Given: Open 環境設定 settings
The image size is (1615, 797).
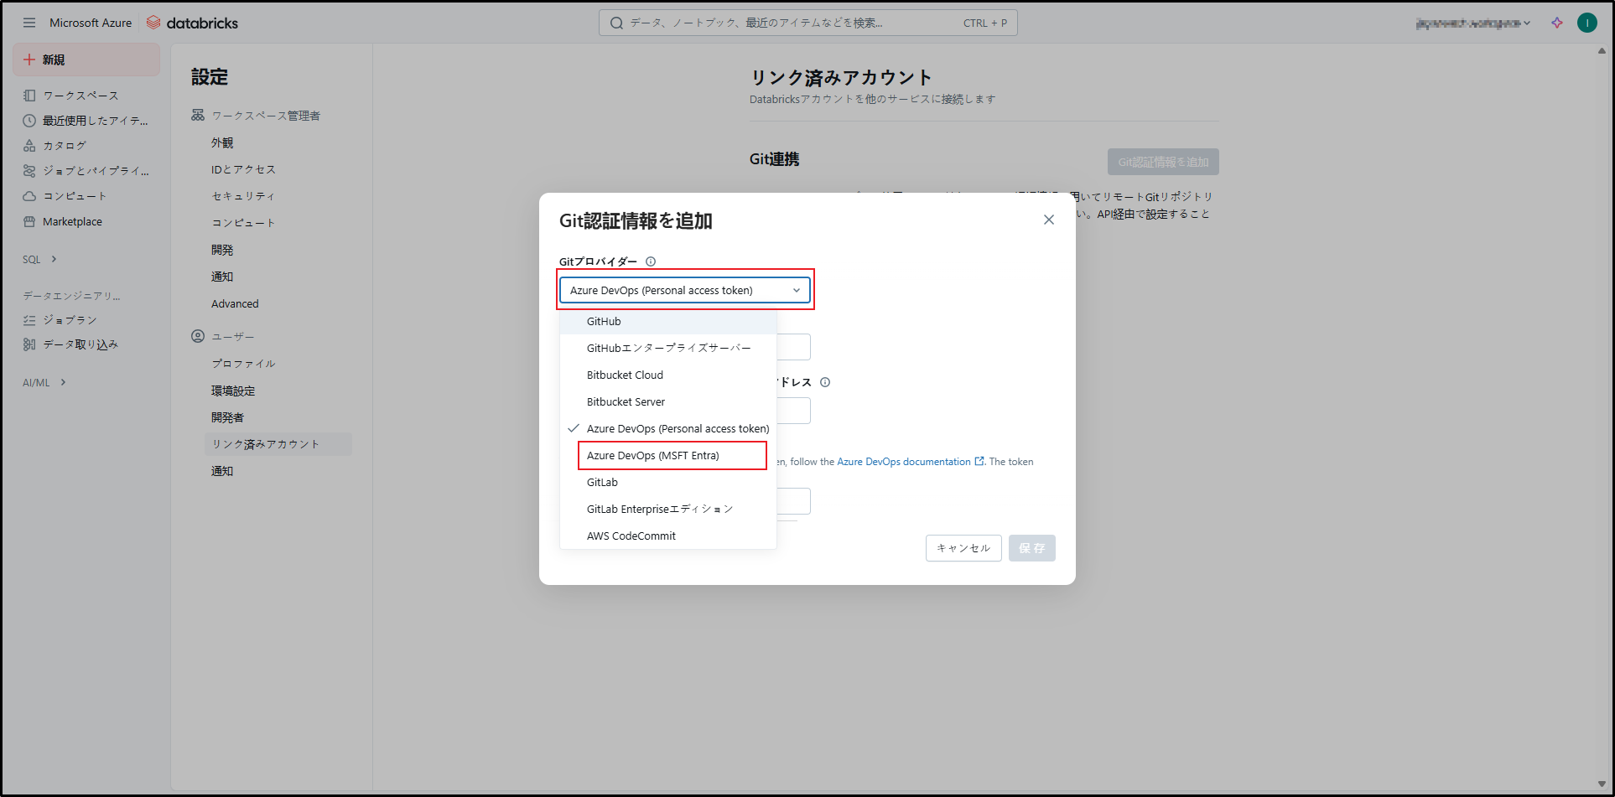Looking at the screenshot, I should pyautogui.click(x=233, y=391).
